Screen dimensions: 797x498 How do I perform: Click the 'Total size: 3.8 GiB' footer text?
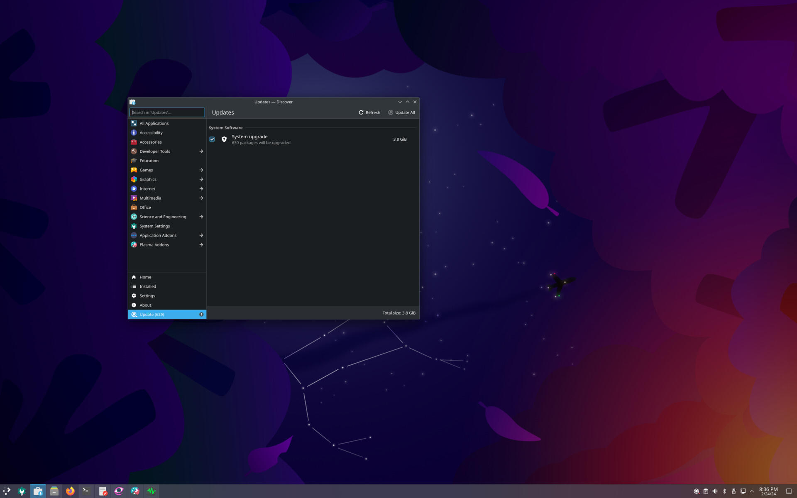pyautogui.click(x=399, y=313)
